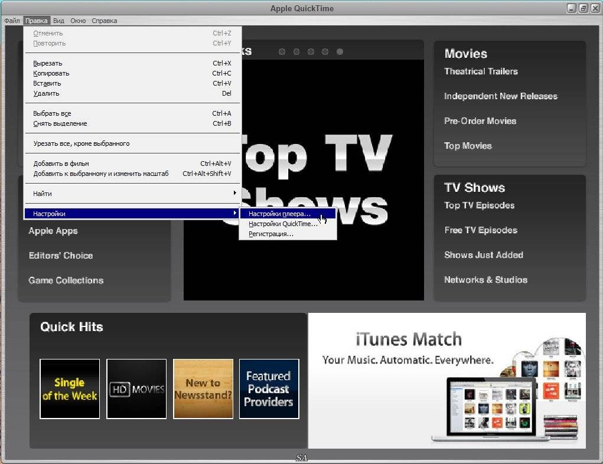Close the open Правка menu

(x=37, y=21)
